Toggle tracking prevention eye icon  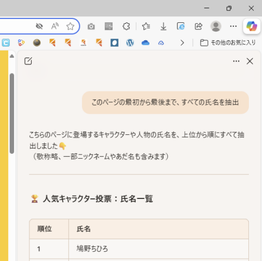(x=39, y=26)
